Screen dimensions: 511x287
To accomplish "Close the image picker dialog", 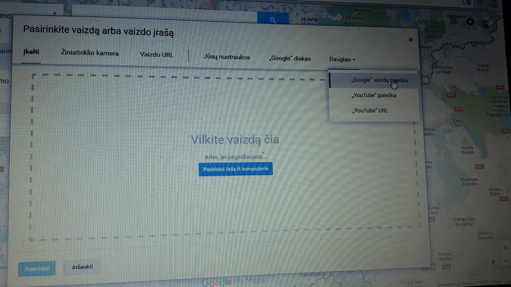I will 411,40.
